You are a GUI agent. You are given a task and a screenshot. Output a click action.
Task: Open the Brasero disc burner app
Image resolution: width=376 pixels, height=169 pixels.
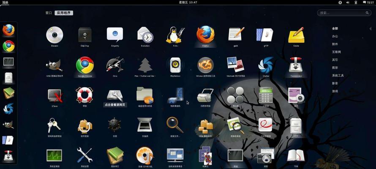pos(54,35)
